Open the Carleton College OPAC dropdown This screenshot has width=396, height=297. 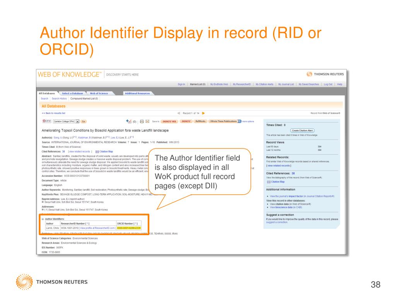[77, 121]
